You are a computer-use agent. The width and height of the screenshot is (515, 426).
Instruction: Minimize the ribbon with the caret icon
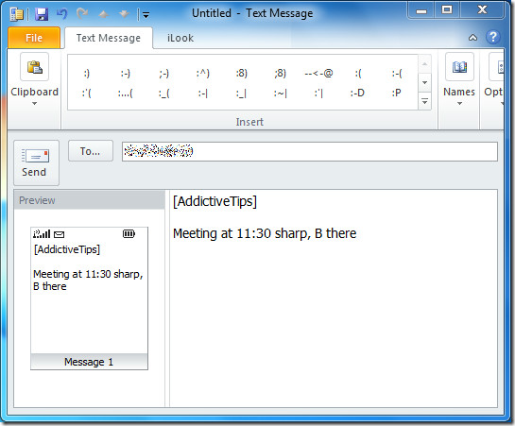pyautogui.click(x=472, y=38)
